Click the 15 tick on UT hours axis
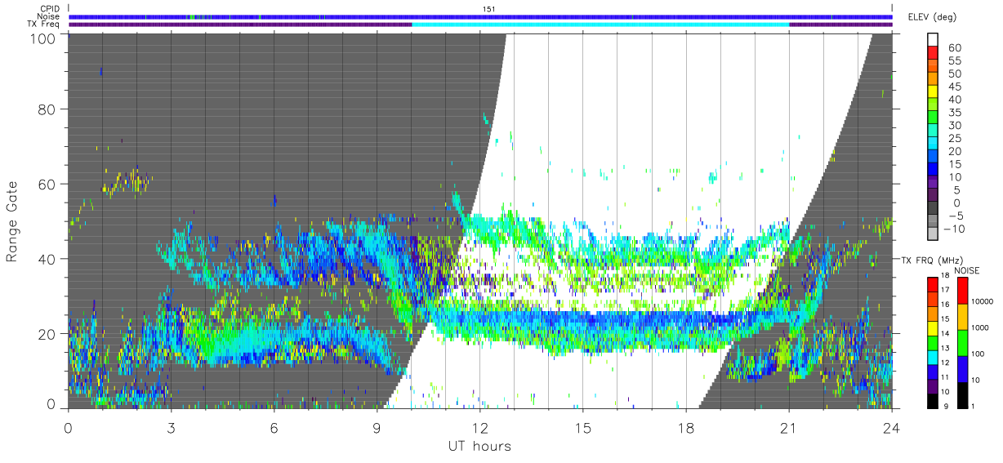Screen dimensions: 1003x463 pos(583,426)
